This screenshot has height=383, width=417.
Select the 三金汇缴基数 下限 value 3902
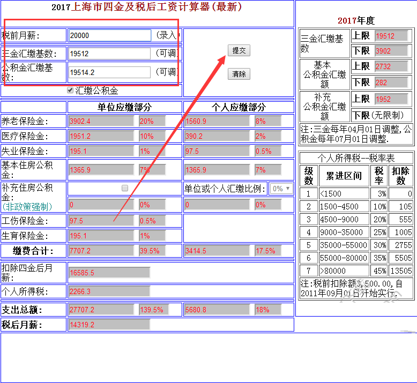pos(391,51)
